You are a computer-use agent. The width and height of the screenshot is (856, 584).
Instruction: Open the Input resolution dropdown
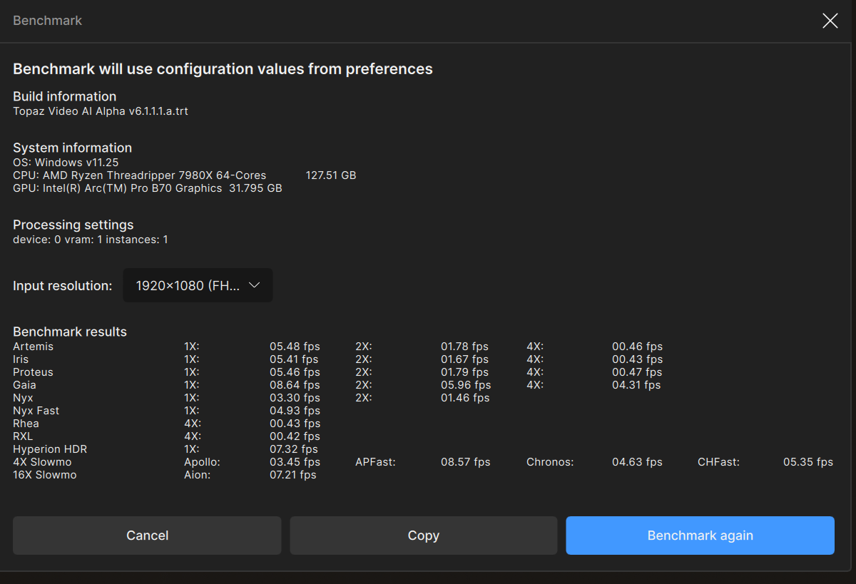198,285
